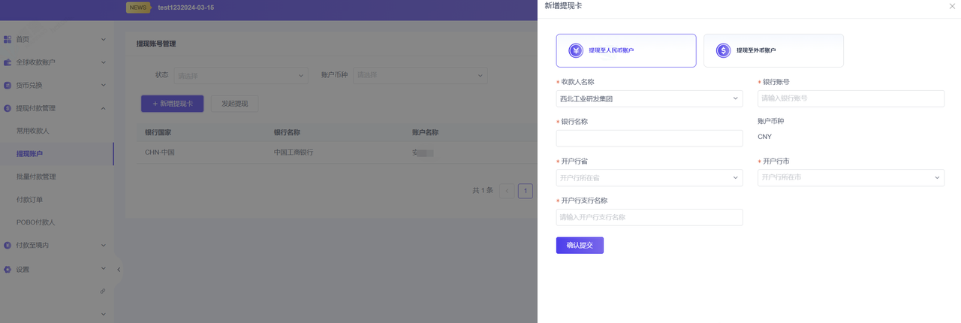
Task: Open 常用收款人 submenu item
Action: 56,131
